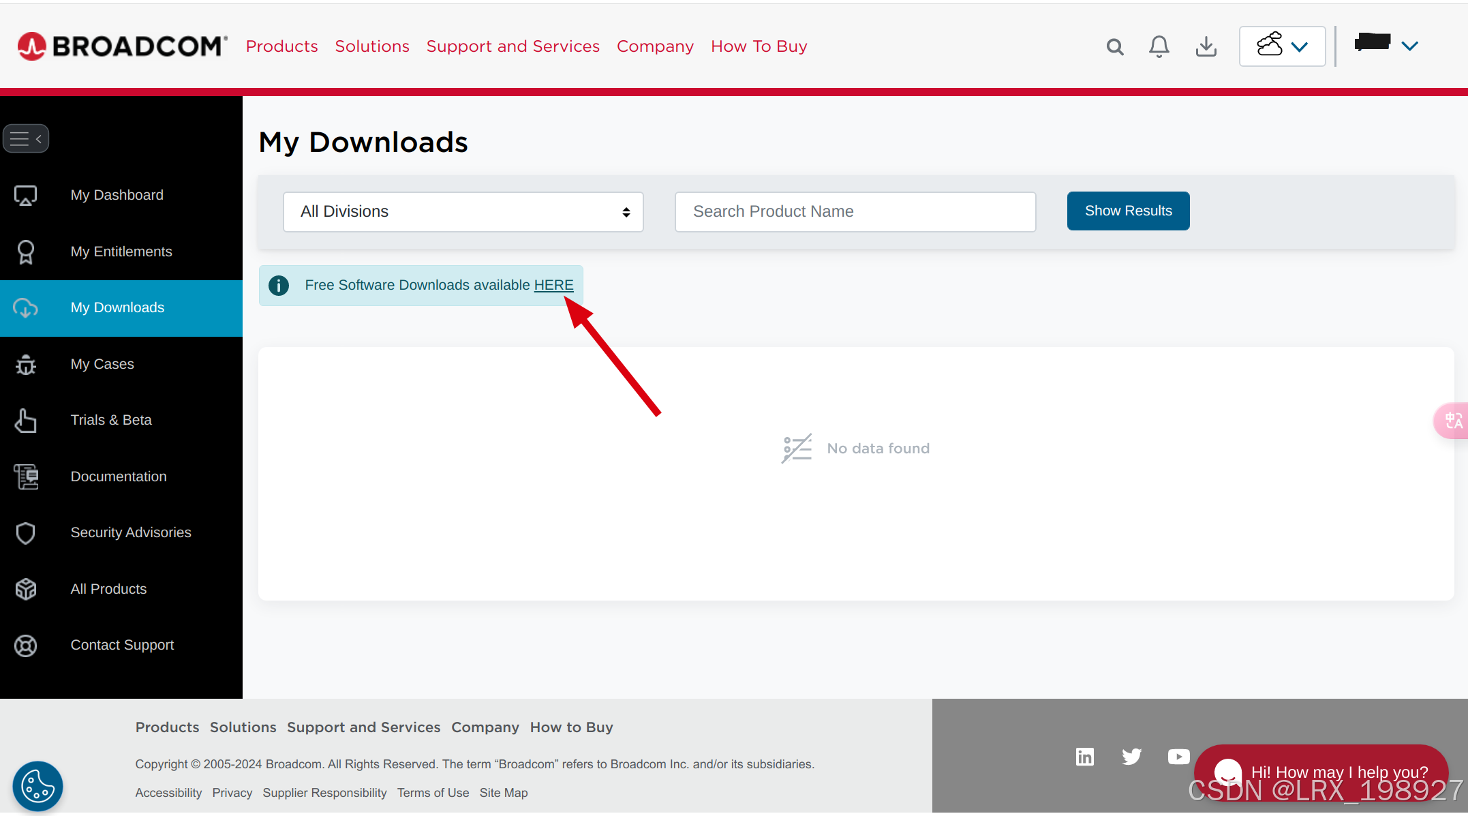Click the LinkedIn icon in footer
1468x816 pixels.
[1085, 757]
